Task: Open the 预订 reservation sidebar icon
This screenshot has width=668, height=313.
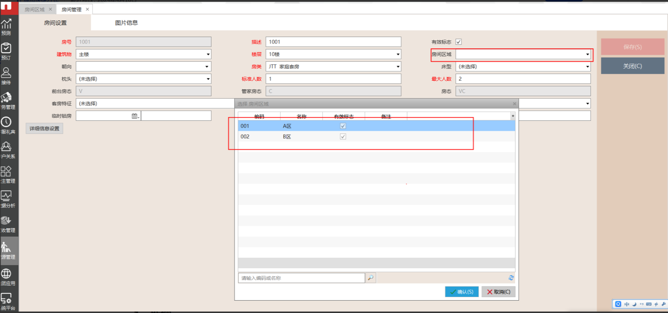Action: coord(7,51)
